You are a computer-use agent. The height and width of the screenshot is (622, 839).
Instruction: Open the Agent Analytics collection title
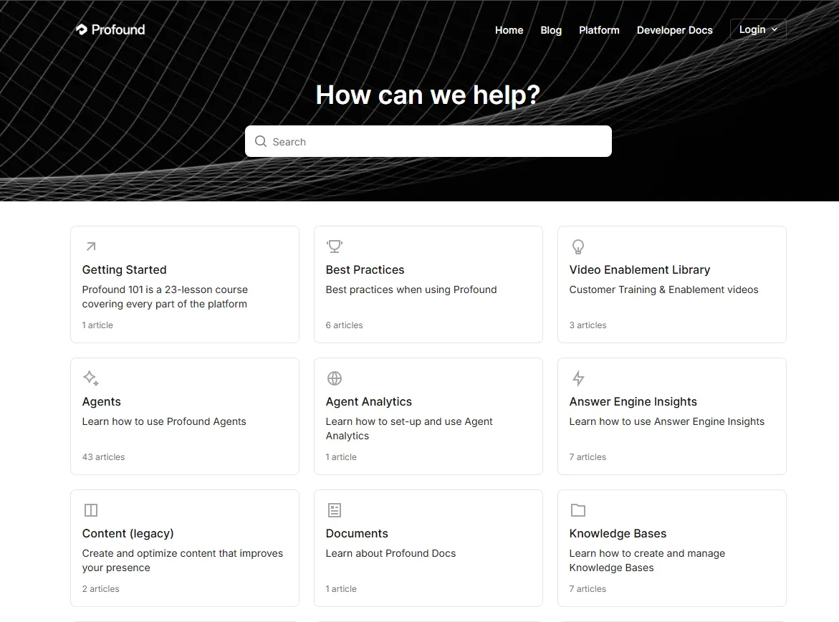click(x=369, y=401)
